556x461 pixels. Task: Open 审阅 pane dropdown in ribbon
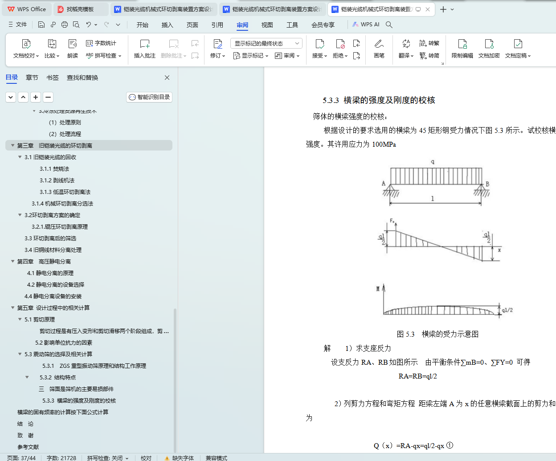pyautogui.click(x=287, y=56)
